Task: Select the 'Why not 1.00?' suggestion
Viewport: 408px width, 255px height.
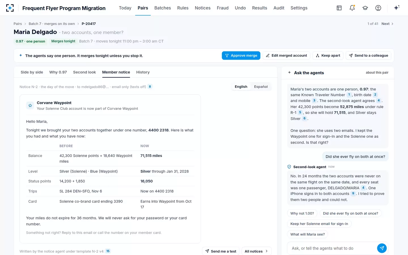Action: [x=302, y=213]
